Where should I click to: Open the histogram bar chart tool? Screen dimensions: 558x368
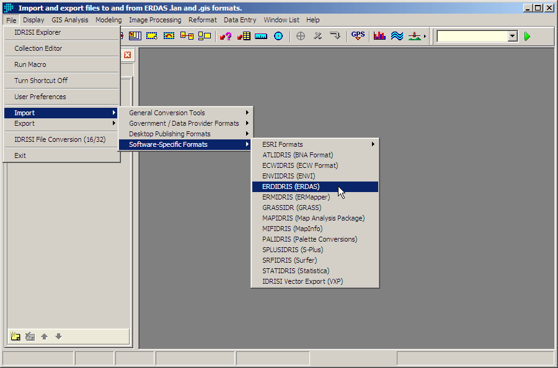379,36
